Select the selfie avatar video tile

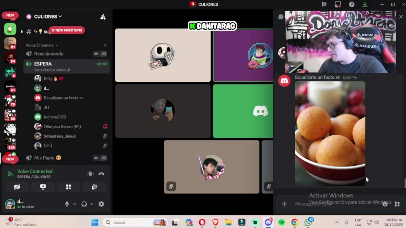click(x=163, y=111)
